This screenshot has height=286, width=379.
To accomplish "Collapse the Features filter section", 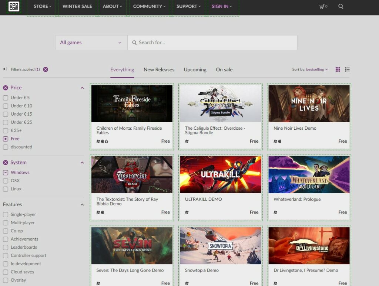I will [x=82, y=205].
